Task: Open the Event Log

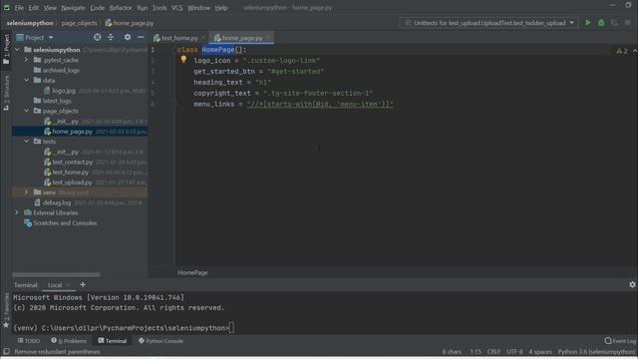Action: [x=620, y=341]
